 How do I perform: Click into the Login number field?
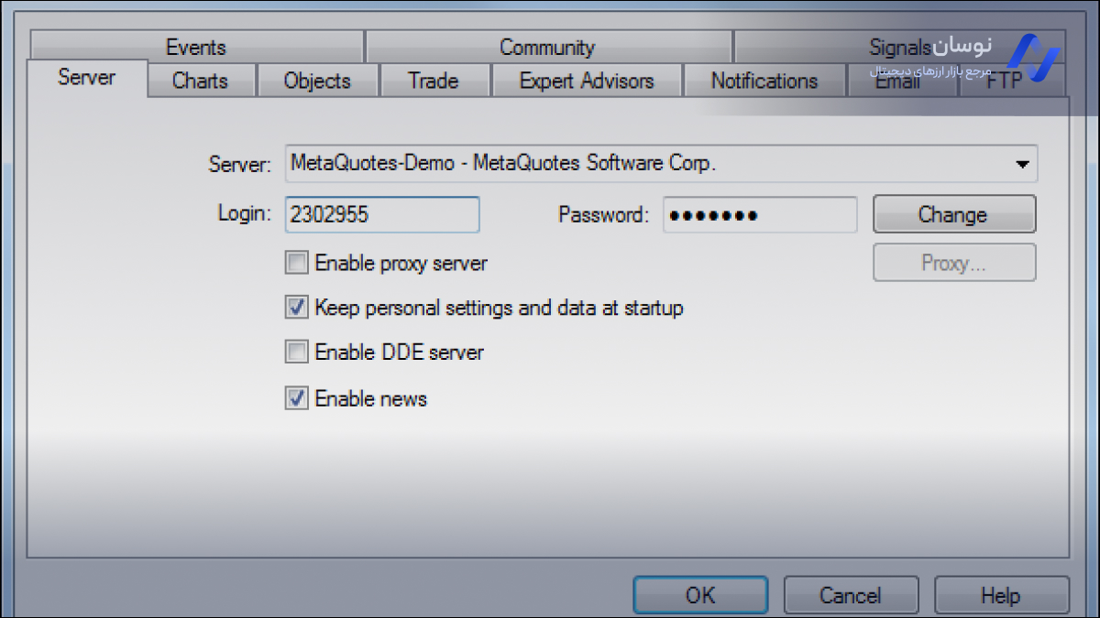pos(381,215)
